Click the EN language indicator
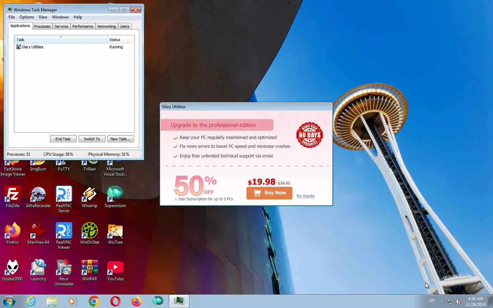 (x=432, y=300)
